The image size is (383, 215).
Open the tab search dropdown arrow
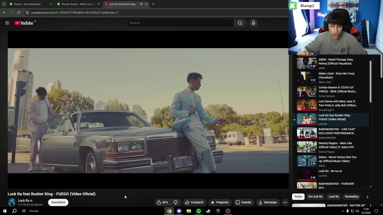click(4, 4)
